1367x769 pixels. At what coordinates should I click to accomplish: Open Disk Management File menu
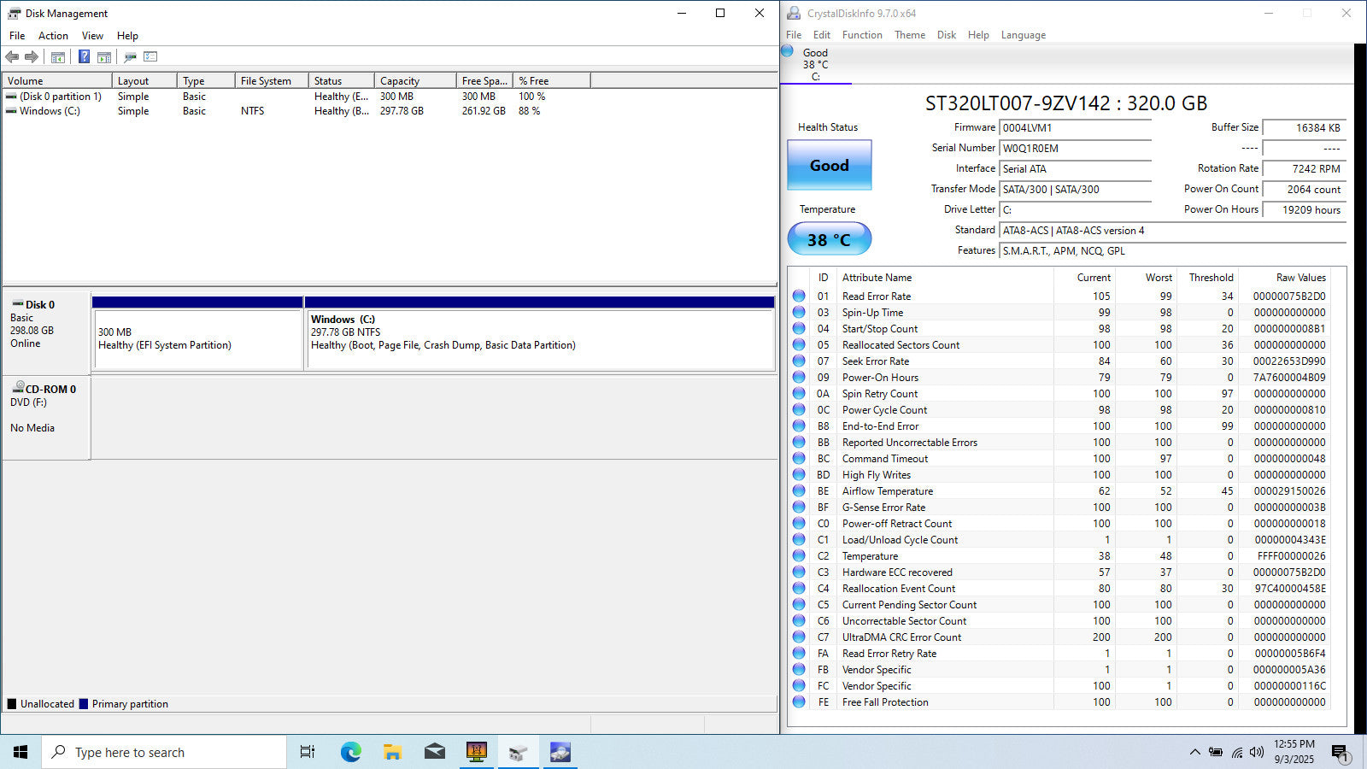[17, 36]
